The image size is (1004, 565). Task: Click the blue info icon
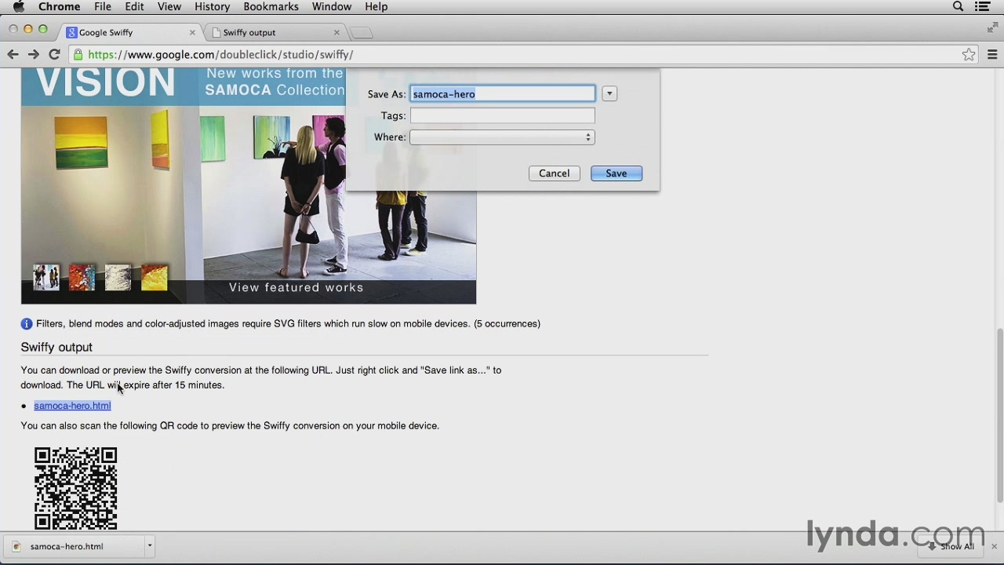coord(27,324)
